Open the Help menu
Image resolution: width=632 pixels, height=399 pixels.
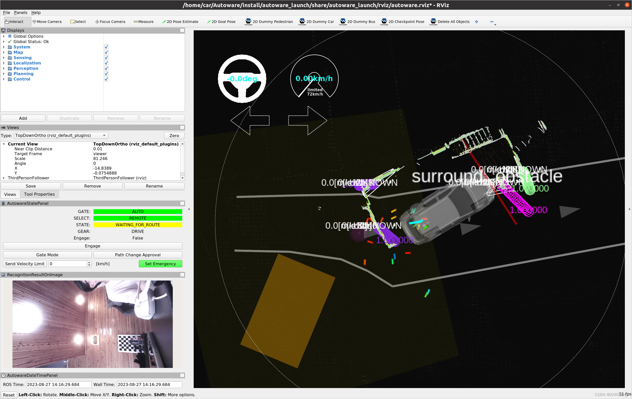(36, 12)
